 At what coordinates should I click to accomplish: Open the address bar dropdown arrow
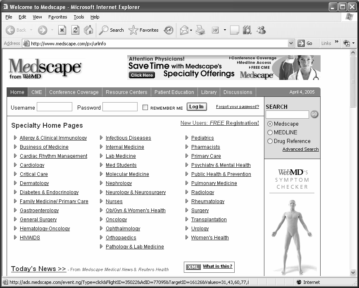[x=291, y=43]
